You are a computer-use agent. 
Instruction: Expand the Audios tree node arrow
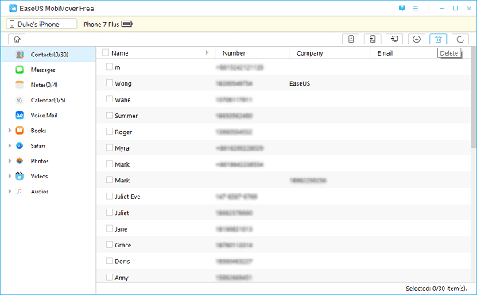point(10,191)
